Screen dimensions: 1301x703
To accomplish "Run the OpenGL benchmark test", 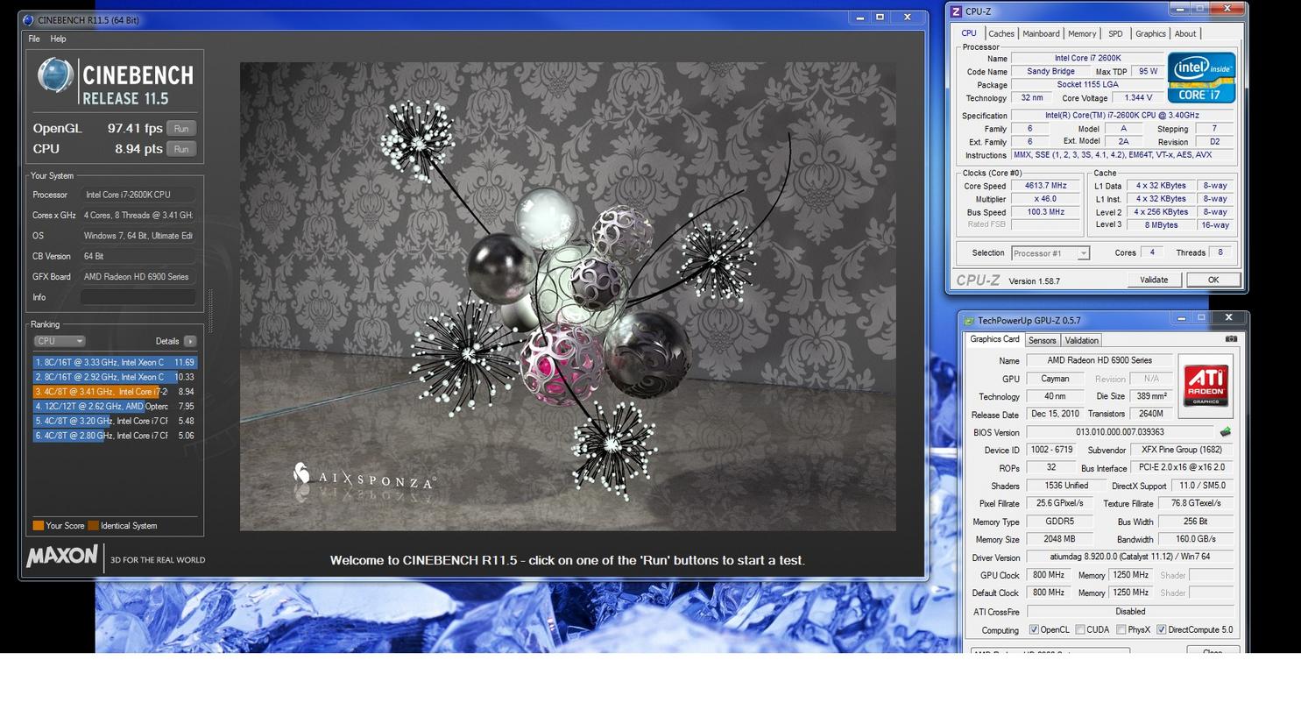I will coord(180,128).
